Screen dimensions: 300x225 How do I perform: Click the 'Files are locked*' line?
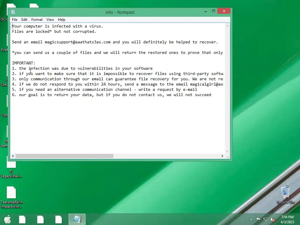[54, 32]
